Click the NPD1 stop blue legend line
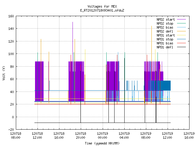This screenshot has height=146, width=195. pyautogui.click(x=181, y=39)
